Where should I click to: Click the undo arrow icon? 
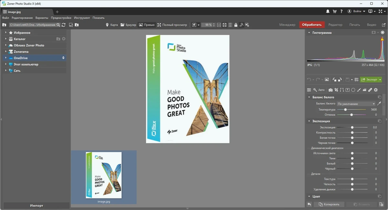tap(309, 80)
